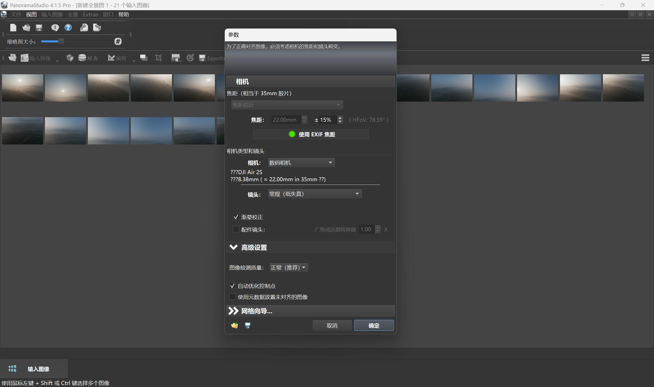This screenshot has height=387, width=654.
Task: Click the 使用 EXIF 焦距 button
Action: 311,134
